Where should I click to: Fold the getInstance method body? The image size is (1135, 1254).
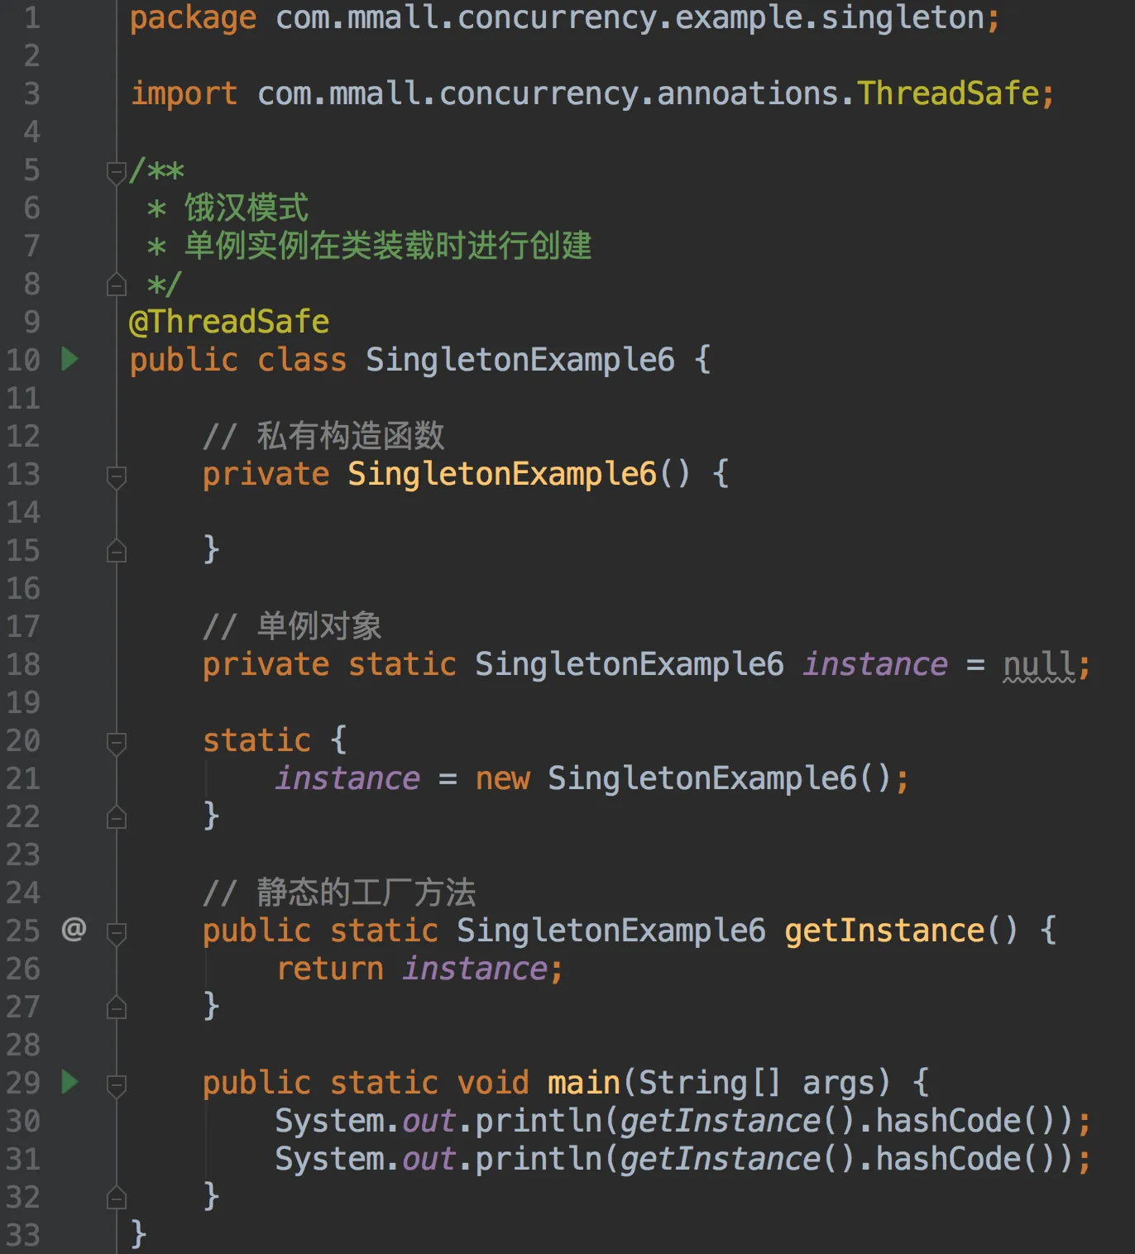point(117,934)
